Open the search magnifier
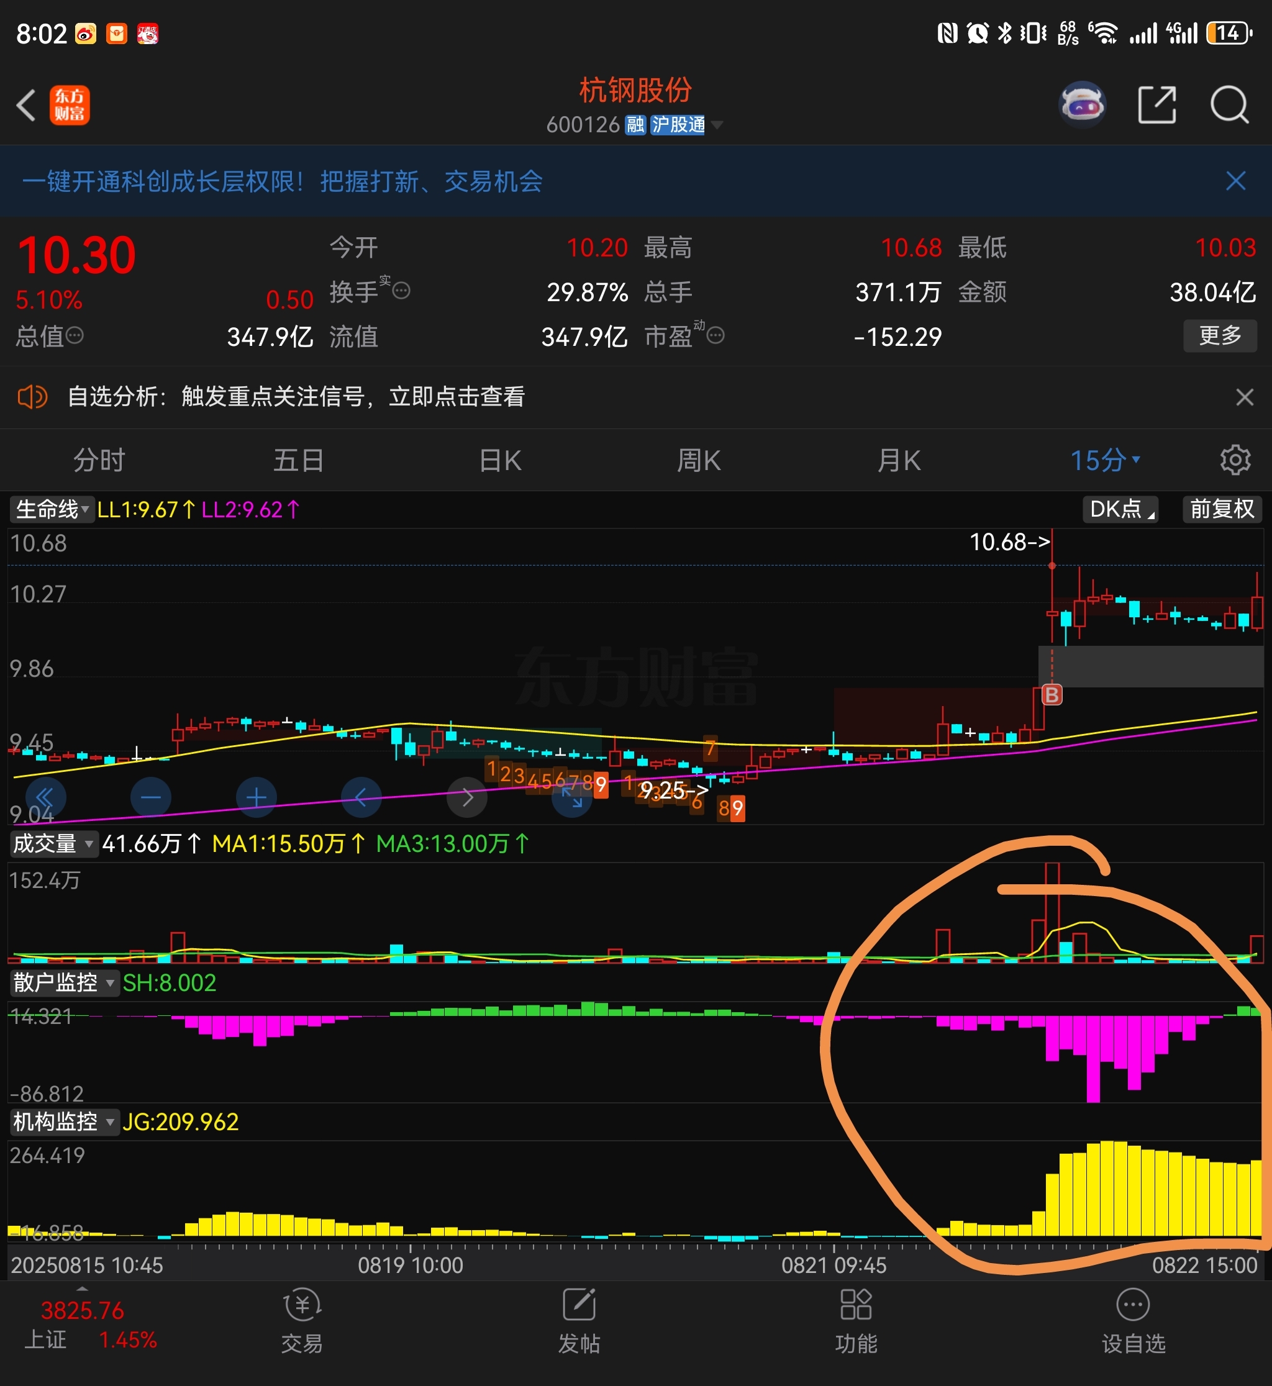The height and width of the screenshot is (1386, 1272). (x=1229, y=106)
